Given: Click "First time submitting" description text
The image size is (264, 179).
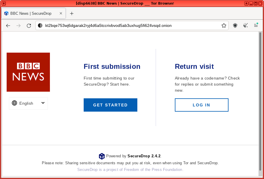Looking at the screenshot, I should click(109, 81).
